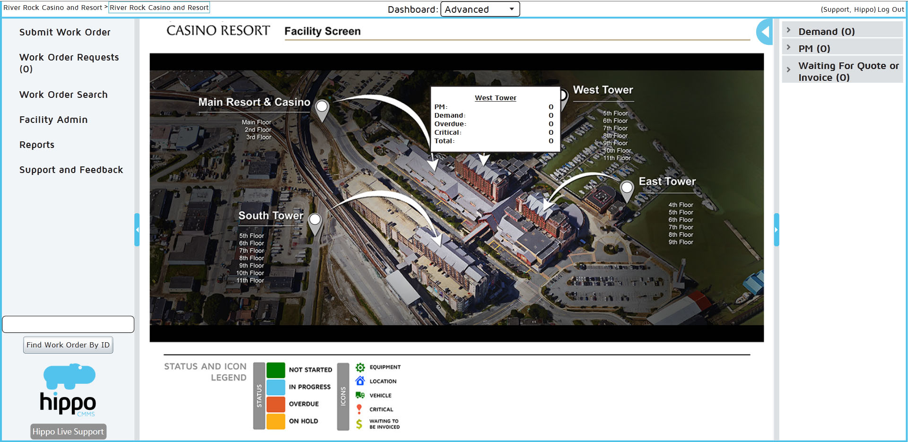Open Support and Feedback
Screen dimensions: 908x442
click(71, 170)
